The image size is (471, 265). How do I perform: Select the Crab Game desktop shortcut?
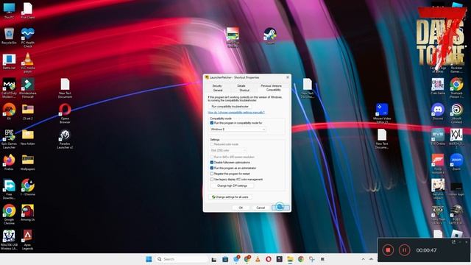(438, 86)
